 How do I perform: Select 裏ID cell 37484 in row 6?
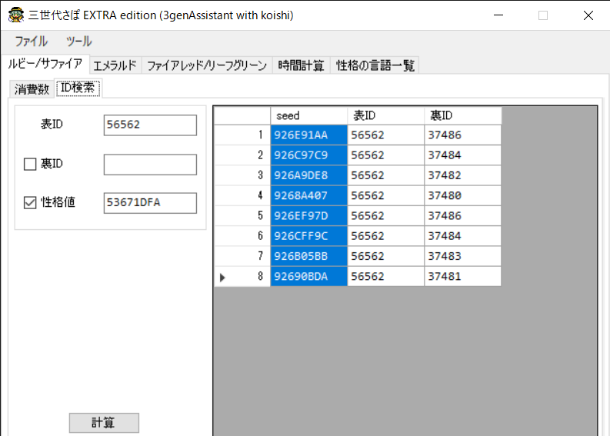pyautogui.click(x=462, y=236)
